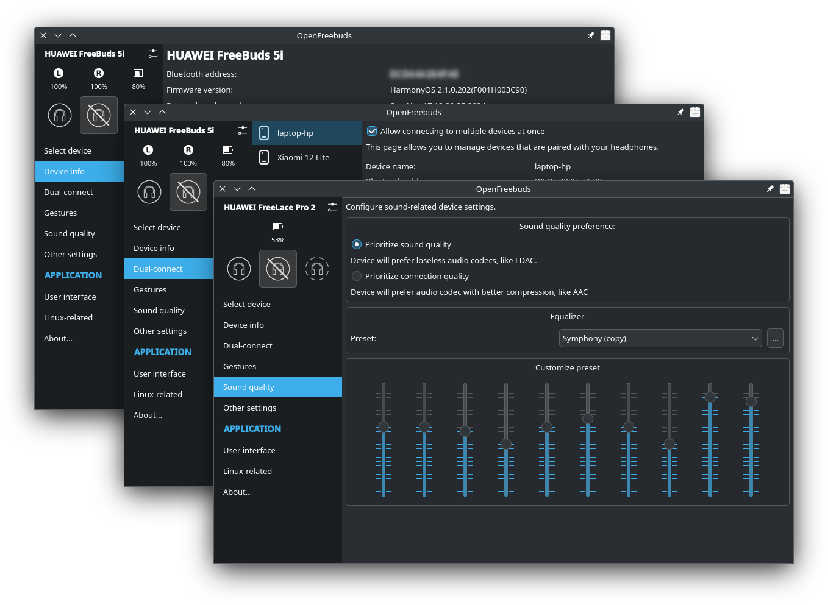Click Select device in front window sidebar

[x=278, y=304]
